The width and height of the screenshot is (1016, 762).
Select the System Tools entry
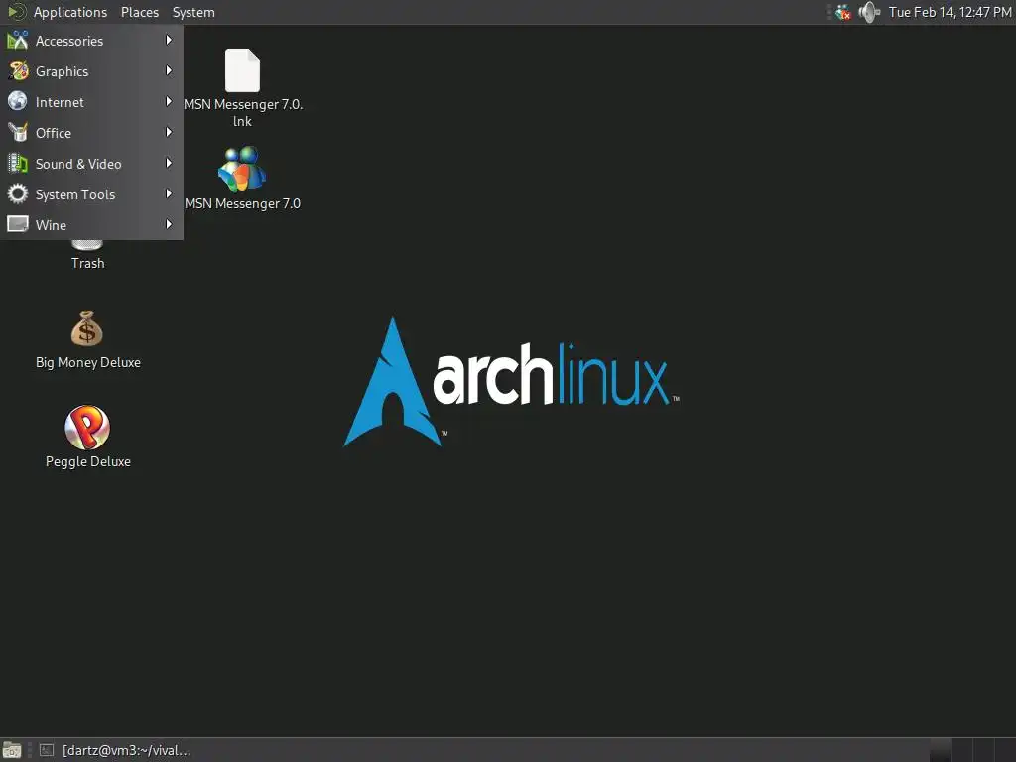pyautogui.click(x=92, y=194)
